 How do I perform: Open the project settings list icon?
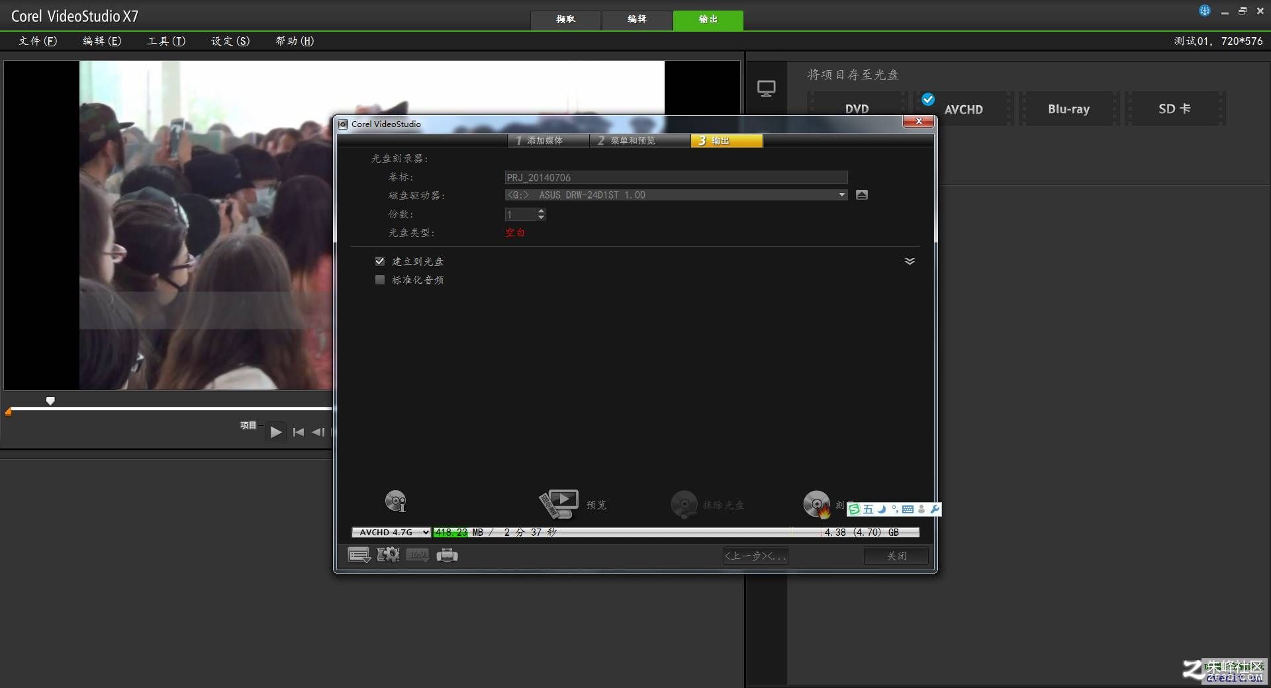[359, 555]
